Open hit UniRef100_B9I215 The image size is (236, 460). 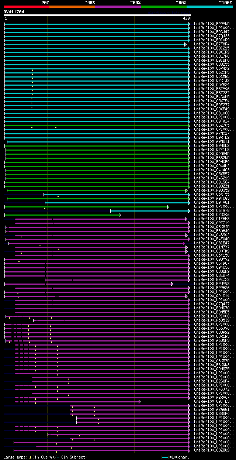coord(212,48)
